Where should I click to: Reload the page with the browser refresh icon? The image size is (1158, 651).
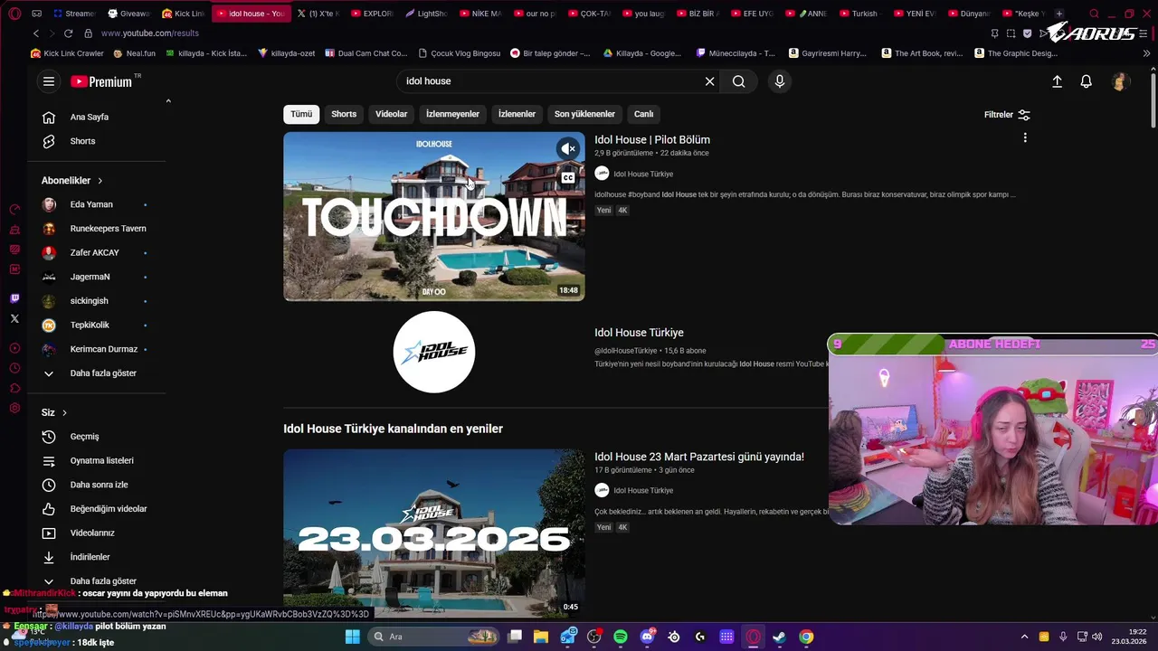click(68, 33)
